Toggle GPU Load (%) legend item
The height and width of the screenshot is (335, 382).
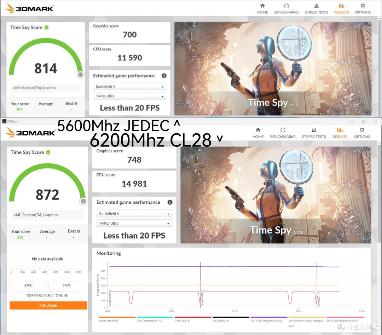pos(193,319)
